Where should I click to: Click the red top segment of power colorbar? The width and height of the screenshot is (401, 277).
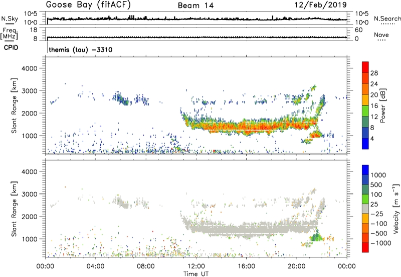(x=365, y=67)
